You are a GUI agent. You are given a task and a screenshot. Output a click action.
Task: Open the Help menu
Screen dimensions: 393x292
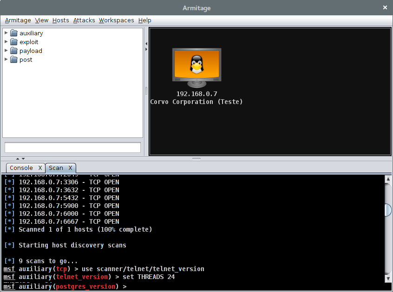144,20
